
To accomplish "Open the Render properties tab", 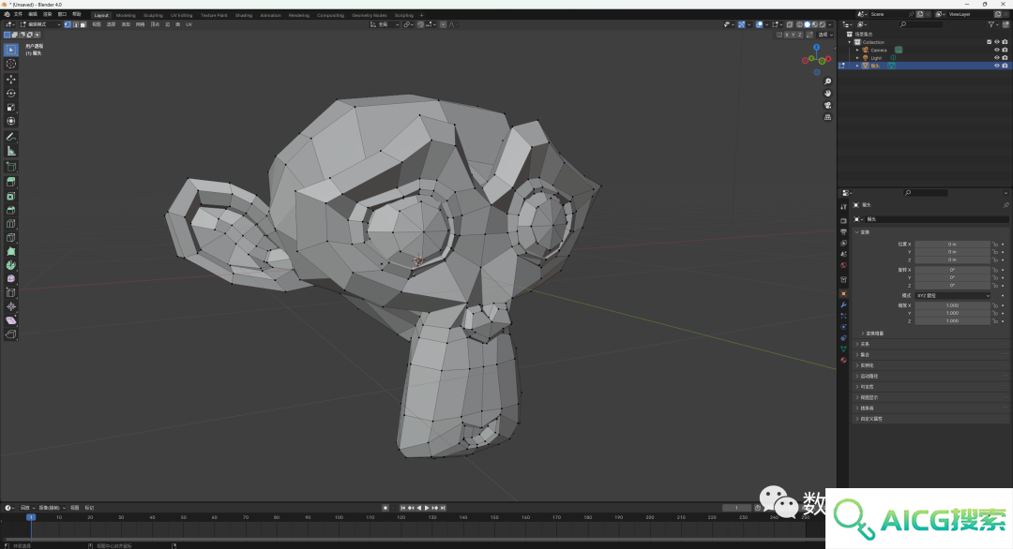I will pyautogui.click(x=844, y=221).
